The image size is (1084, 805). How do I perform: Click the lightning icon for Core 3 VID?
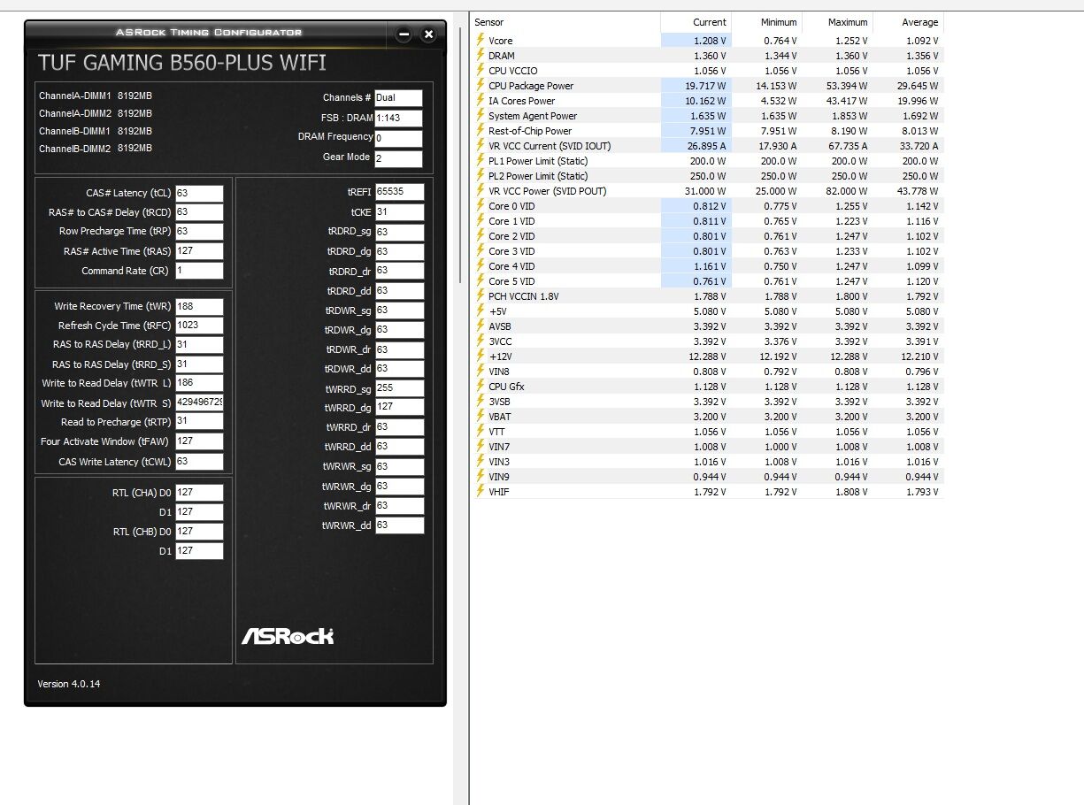[x=480, y=251]
